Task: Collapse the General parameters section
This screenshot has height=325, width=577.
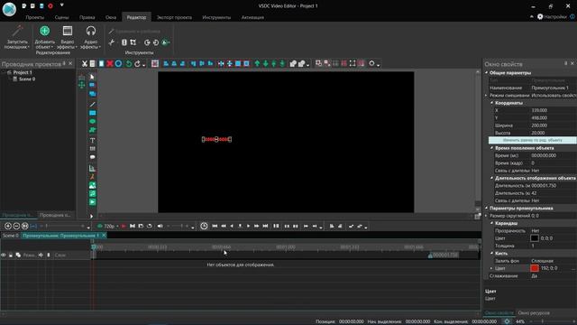Action: 487,73
